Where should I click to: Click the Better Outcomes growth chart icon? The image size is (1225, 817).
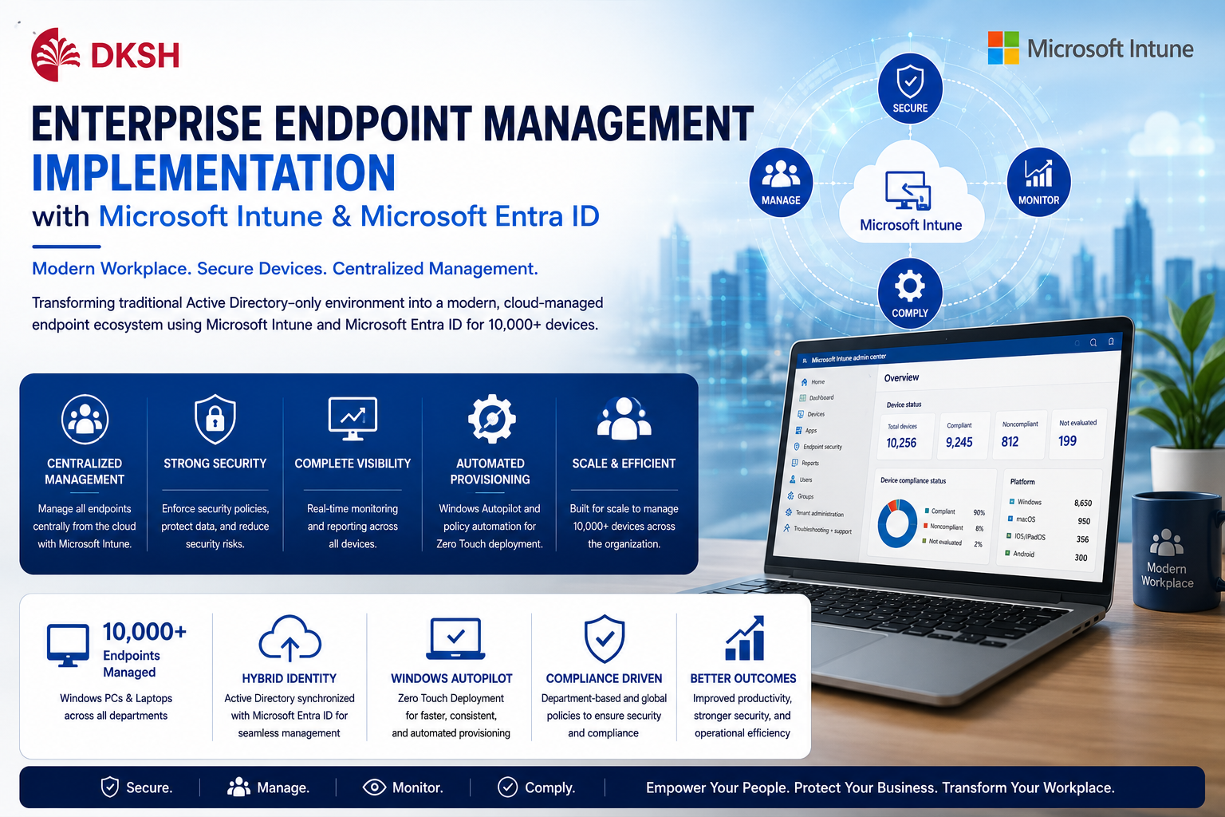coord(745,638)
